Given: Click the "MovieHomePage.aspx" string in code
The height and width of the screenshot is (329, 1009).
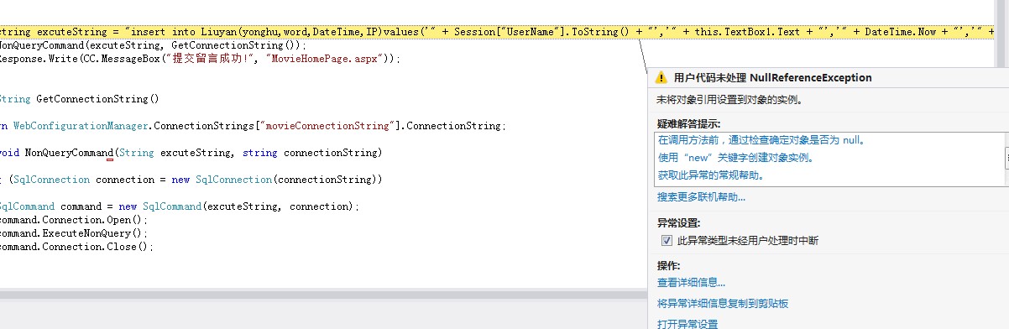Looking at the screenshot, I should [327, 59].
